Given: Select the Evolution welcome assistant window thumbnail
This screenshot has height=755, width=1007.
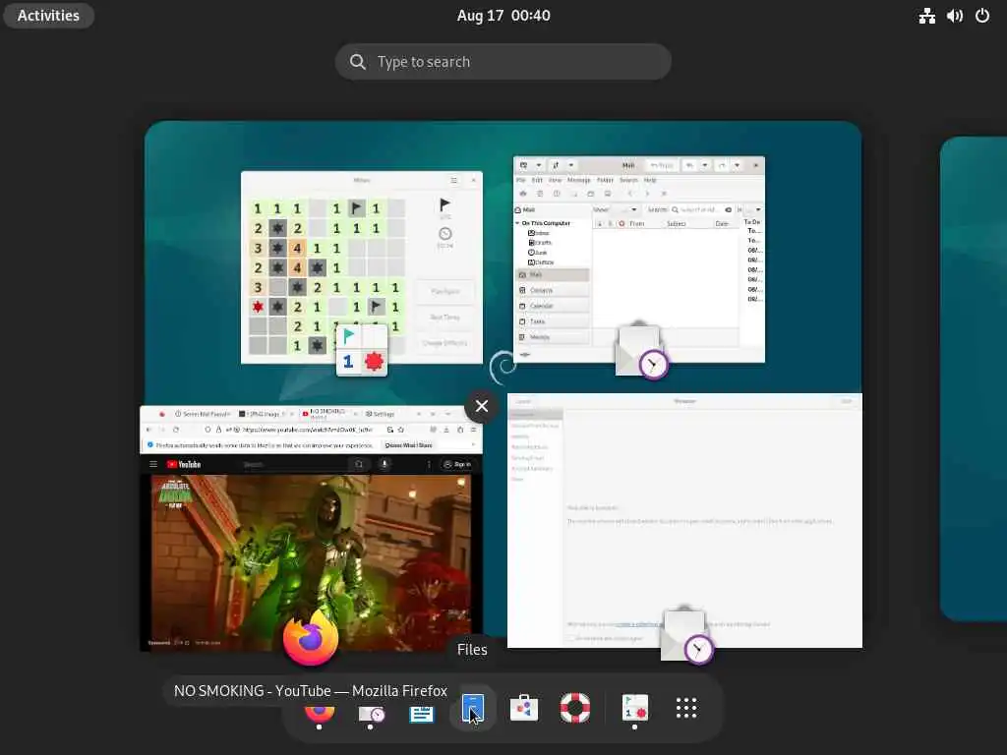Looking at the screenshot, I should pyautogui.click(x=684, y=520).
